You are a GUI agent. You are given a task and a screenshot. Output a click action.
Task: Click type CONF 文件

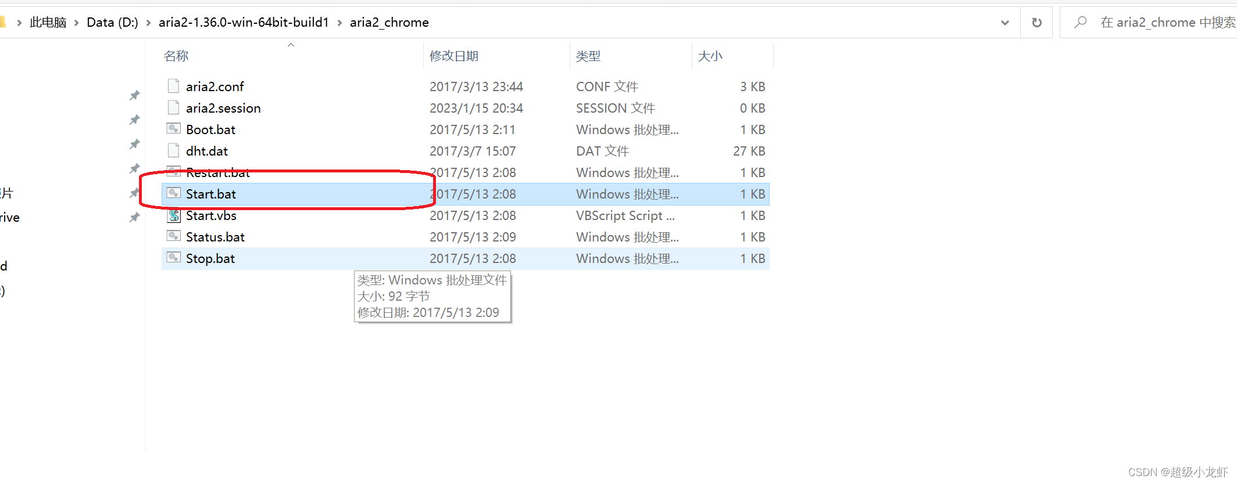[607, 86]
